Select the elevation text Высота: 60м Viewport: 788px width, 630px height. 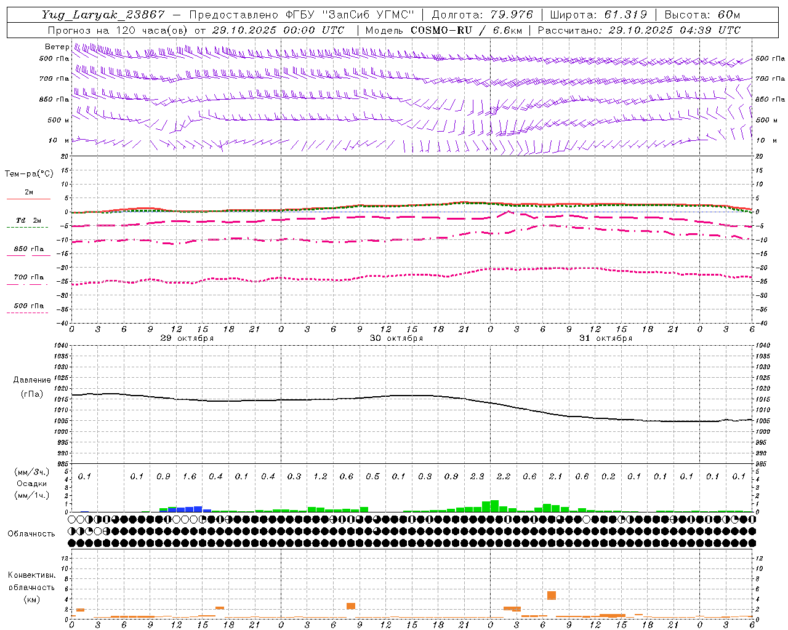click(702, 15)
